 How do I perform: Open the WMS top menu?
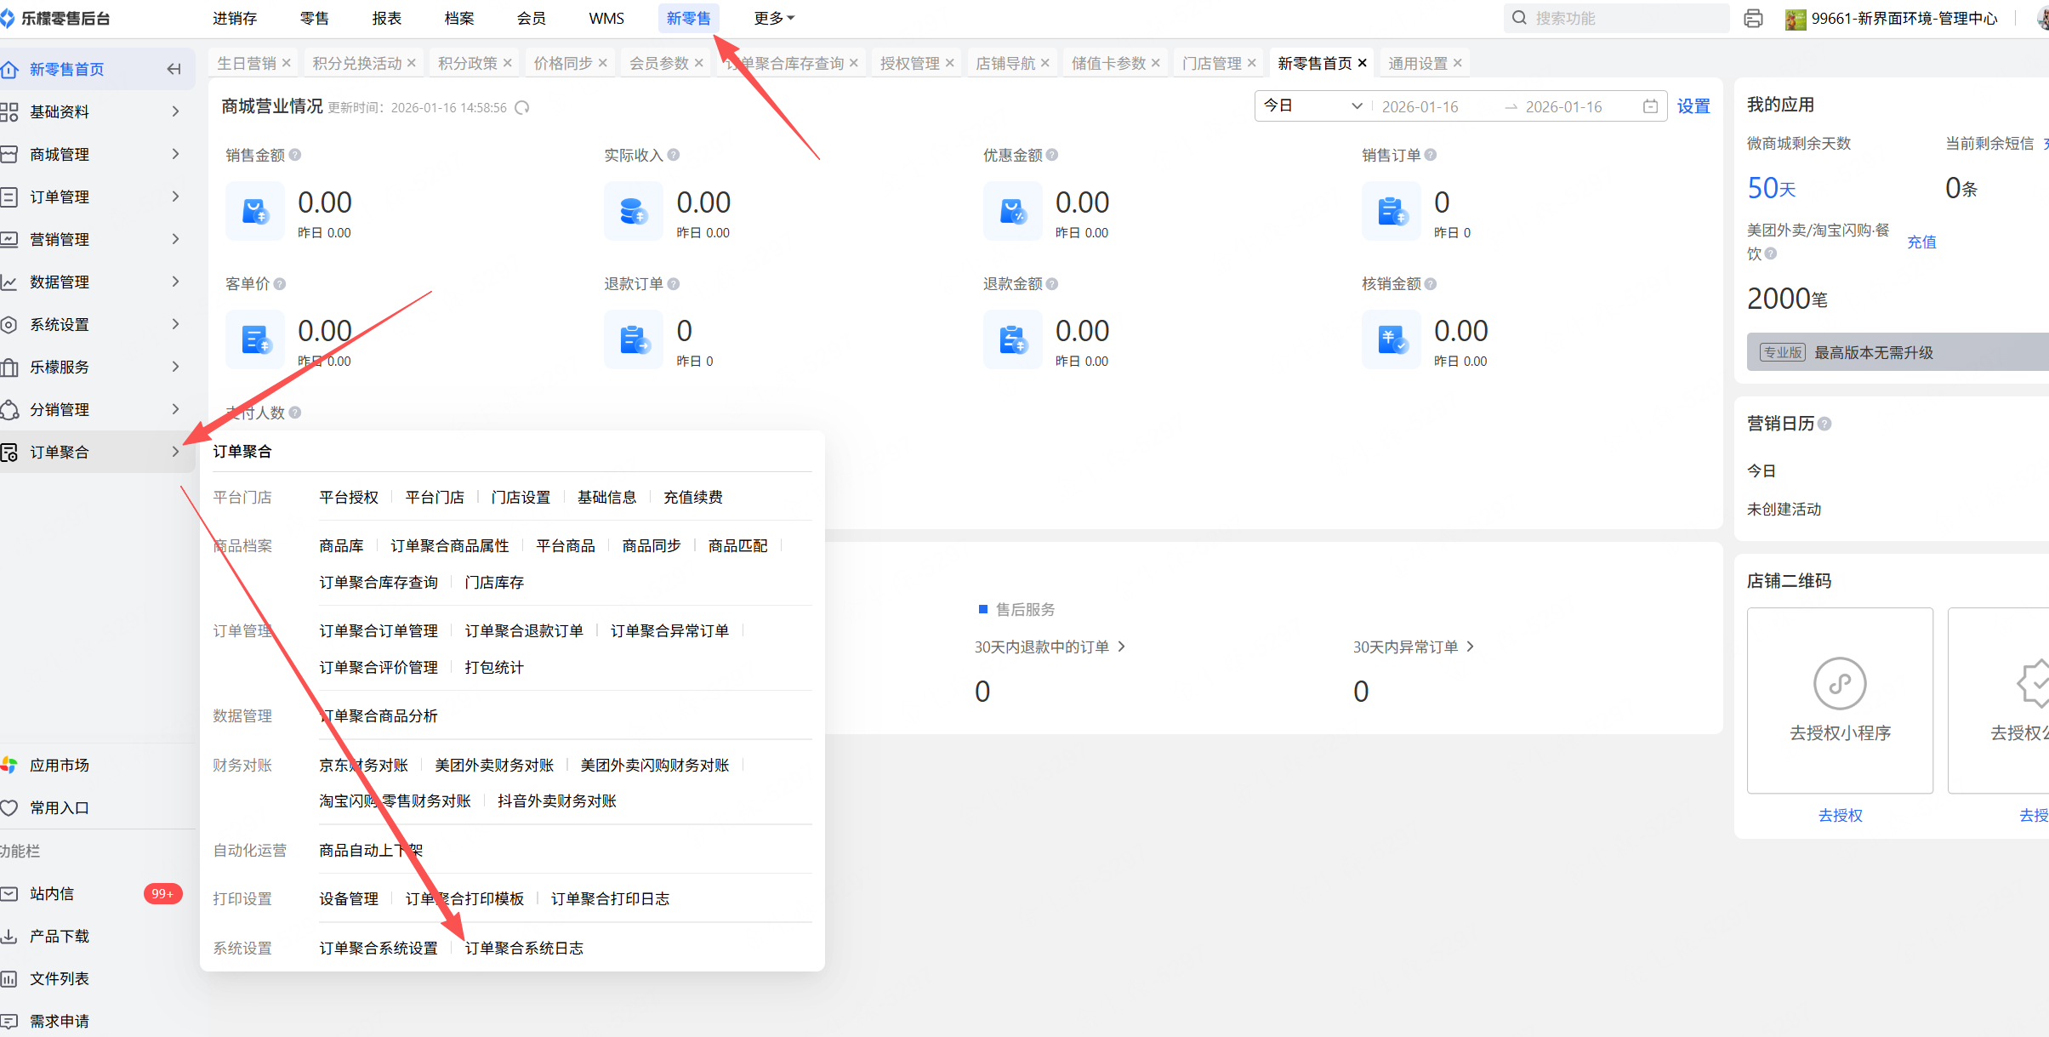(x=606, y=18)
